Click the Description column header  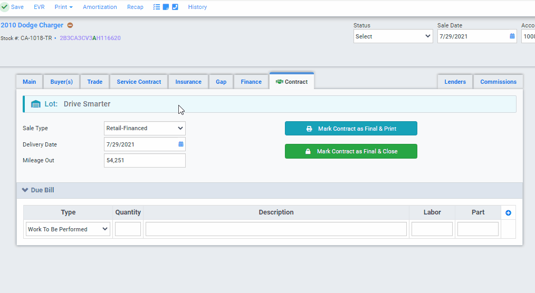(276, 212)
